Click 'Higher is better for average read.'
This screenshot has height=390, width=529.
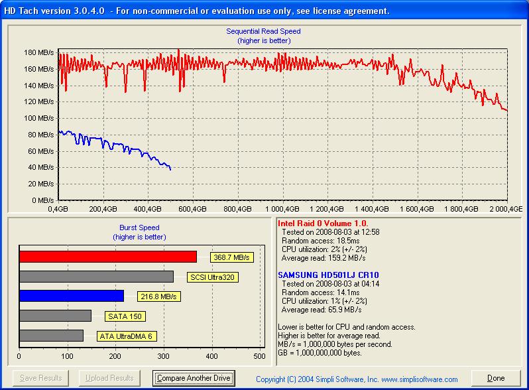[329, 336]
